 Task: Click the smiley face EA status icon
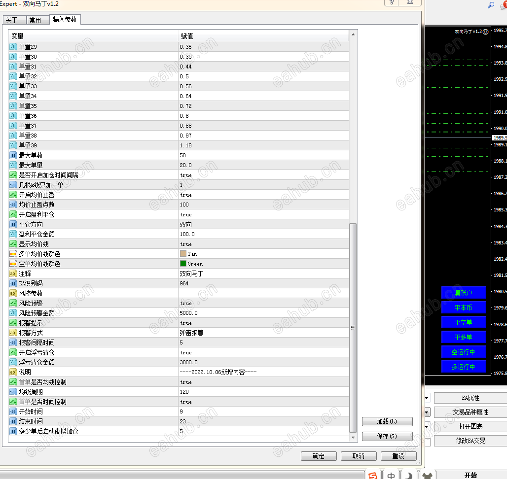(x=485, y=32)
